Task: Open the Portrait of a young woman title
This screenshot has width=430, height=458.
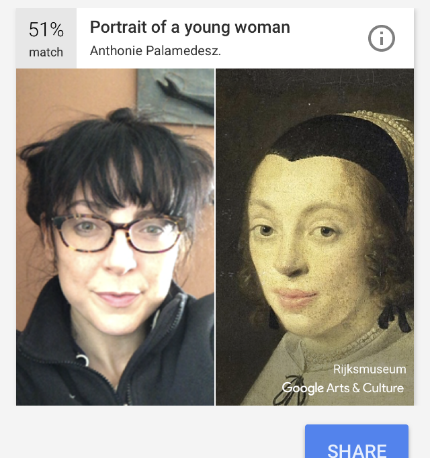Action: (190, 28)
